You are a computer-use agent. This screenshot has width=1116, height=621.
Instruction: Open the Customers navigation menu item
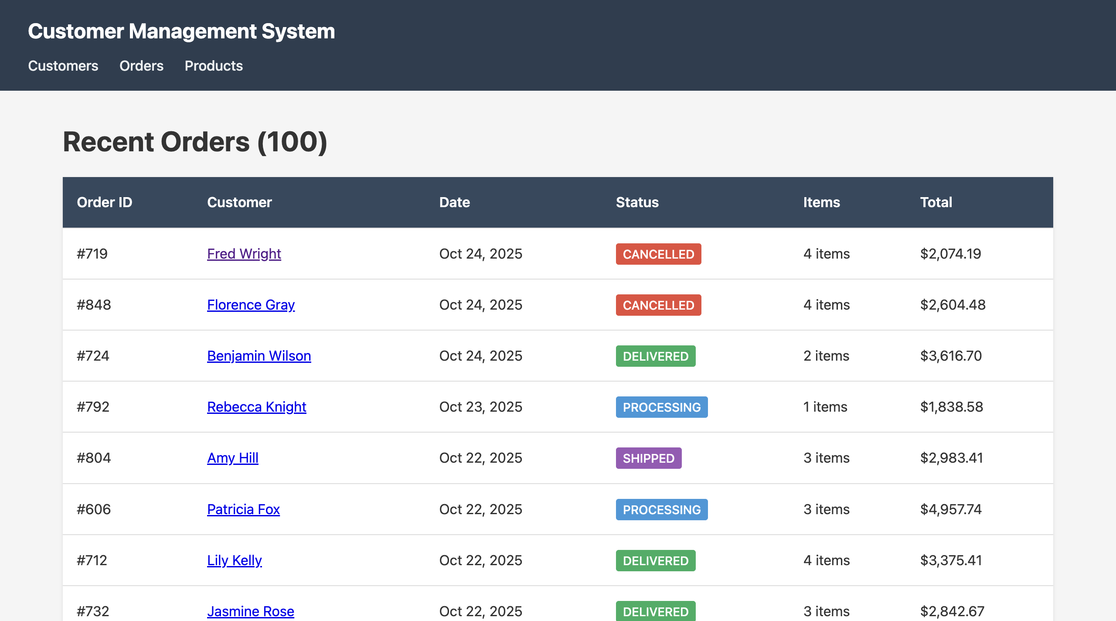63,66
